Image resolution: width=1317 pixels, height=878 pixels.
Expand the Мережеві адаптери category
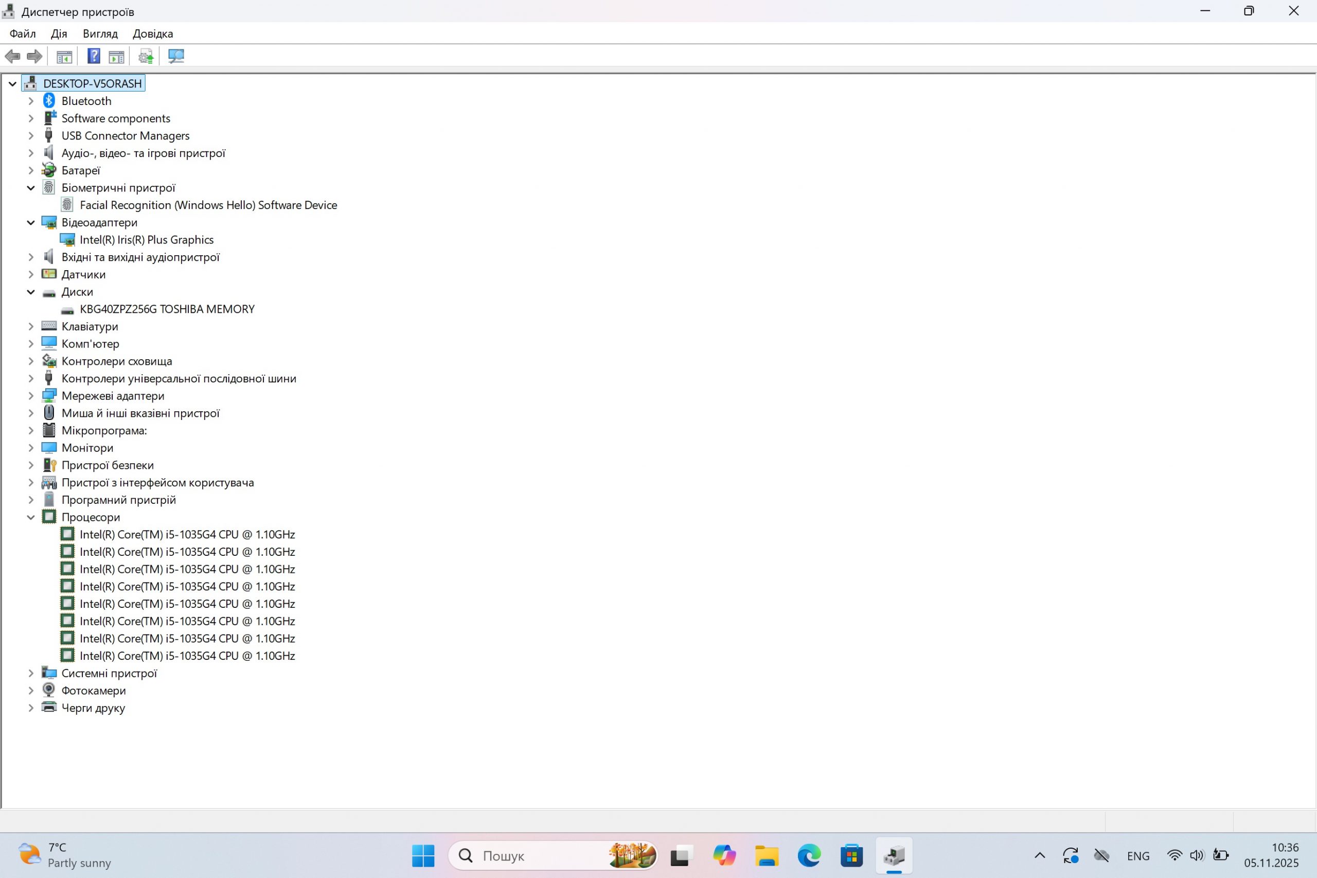pos(31,396)
